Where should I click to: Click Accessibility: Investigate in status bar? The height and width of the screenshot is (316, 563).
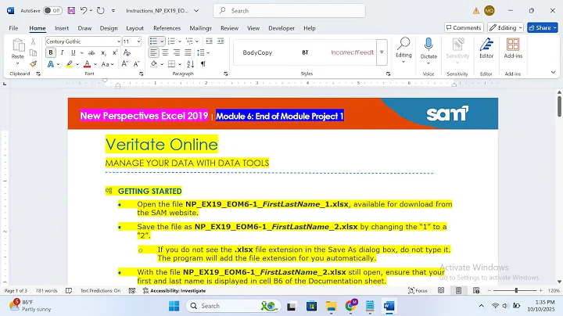click(174, 290)
